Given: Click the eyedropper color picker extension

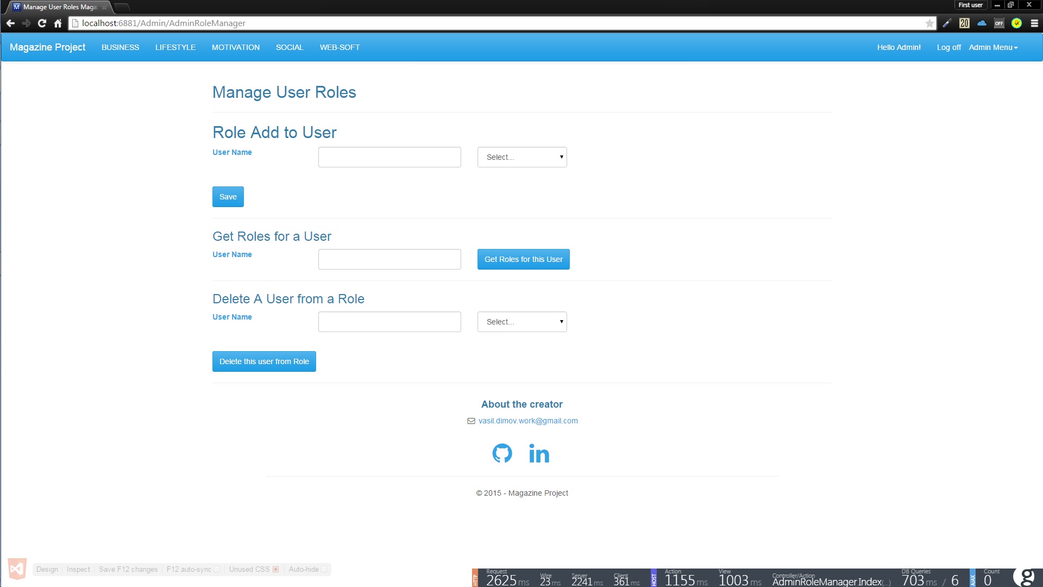Looking at the screenshot, I should (x=947, y=23).
